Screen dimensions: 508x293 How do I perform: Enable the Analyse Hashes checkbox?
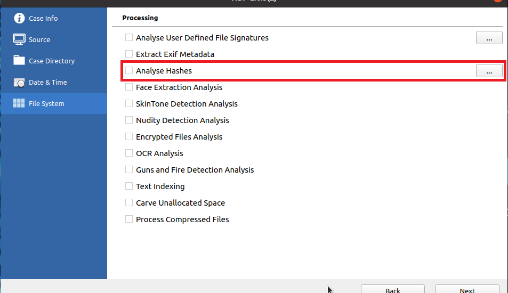[x=129, y=70]
